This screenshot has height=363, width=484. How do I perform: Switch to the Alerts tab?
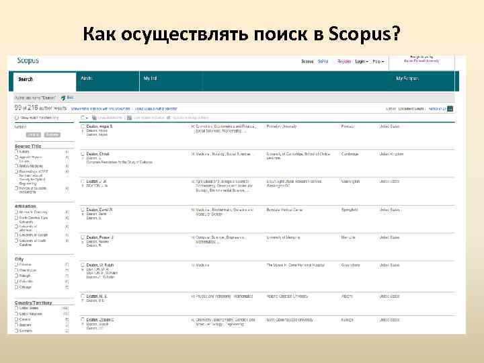click(x=108, y=81)
